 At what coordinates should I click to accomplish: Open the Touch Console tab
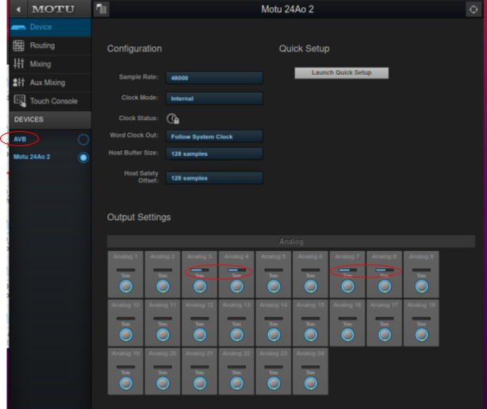click(50, 101)
